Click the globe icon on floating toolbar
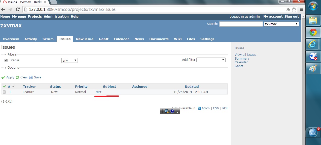Image resolution: width=321 pixels, height=145 pixels. (x=167, y=111)
